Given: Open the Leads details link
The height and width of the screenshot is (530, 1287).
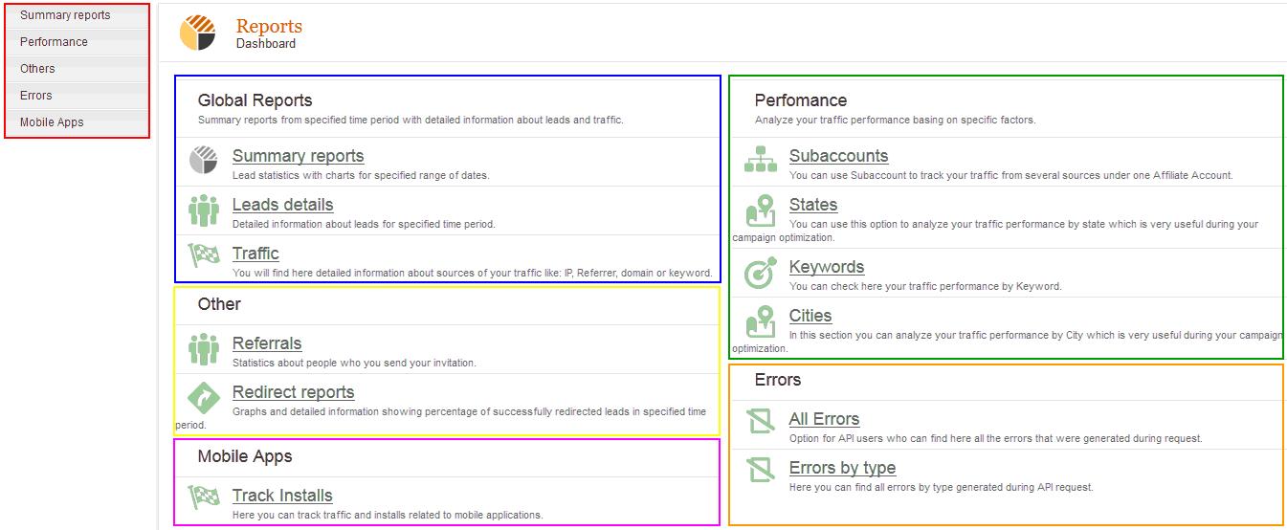Looking at the screenshot, I should 282,205.
